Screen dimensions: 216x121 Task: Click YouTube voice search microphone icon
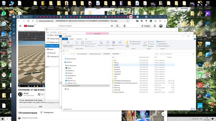(x=125, y=26)
